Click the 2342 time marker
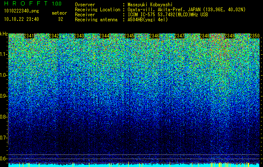 point(54,36)
